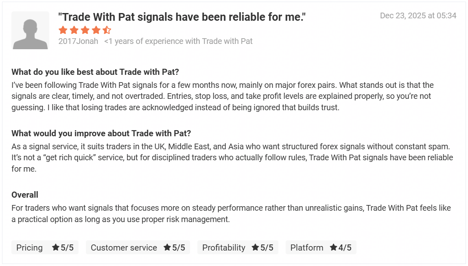This screenshot has width=468, height=266.
Task: Select the Profitability 5/5 rating badge
Action: 238,247
